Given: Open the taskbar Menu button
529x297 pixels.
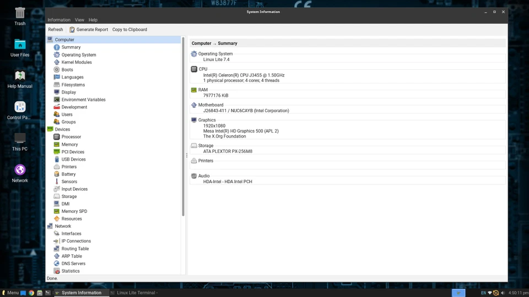Looking at the screenshot, I should pos(10,293).
